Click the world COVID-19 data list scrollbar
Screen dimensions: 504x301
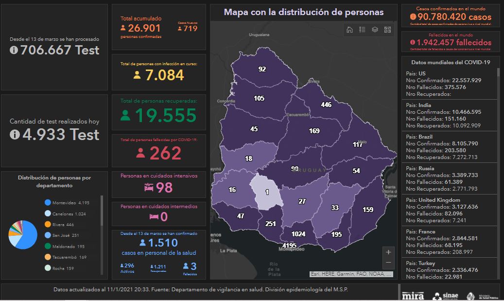click(498, 146)
